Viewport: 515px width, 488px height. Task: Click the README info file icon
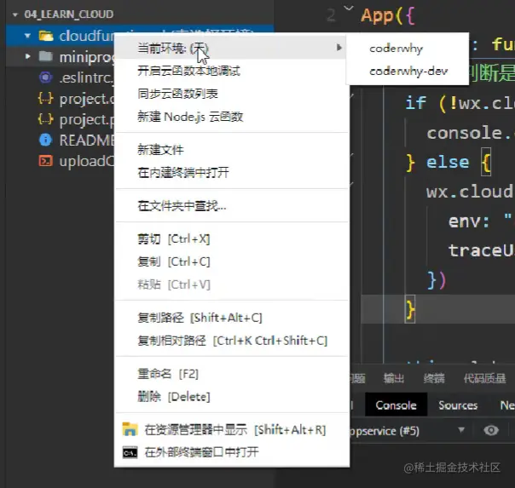[x=46, y=140]
